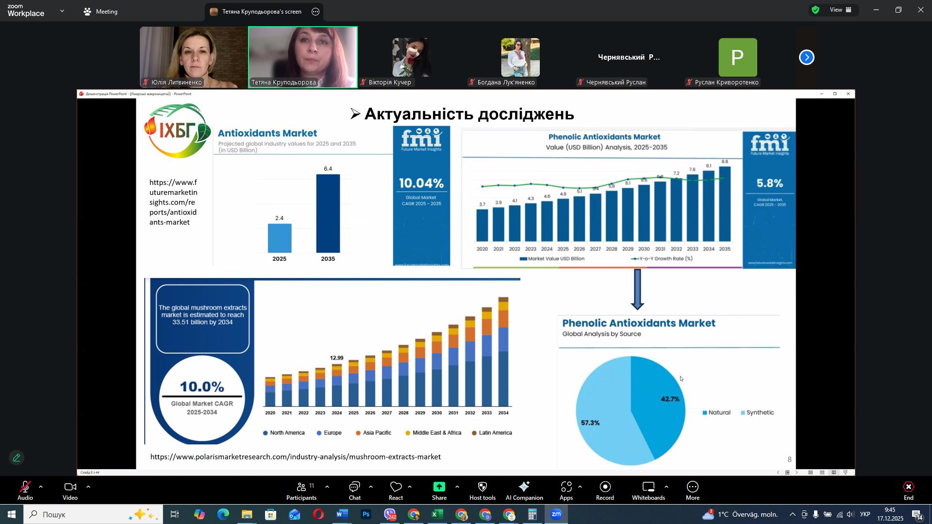Expand the Share options arrow
This screenshot has height=524, width=932.
pos(457,487)
